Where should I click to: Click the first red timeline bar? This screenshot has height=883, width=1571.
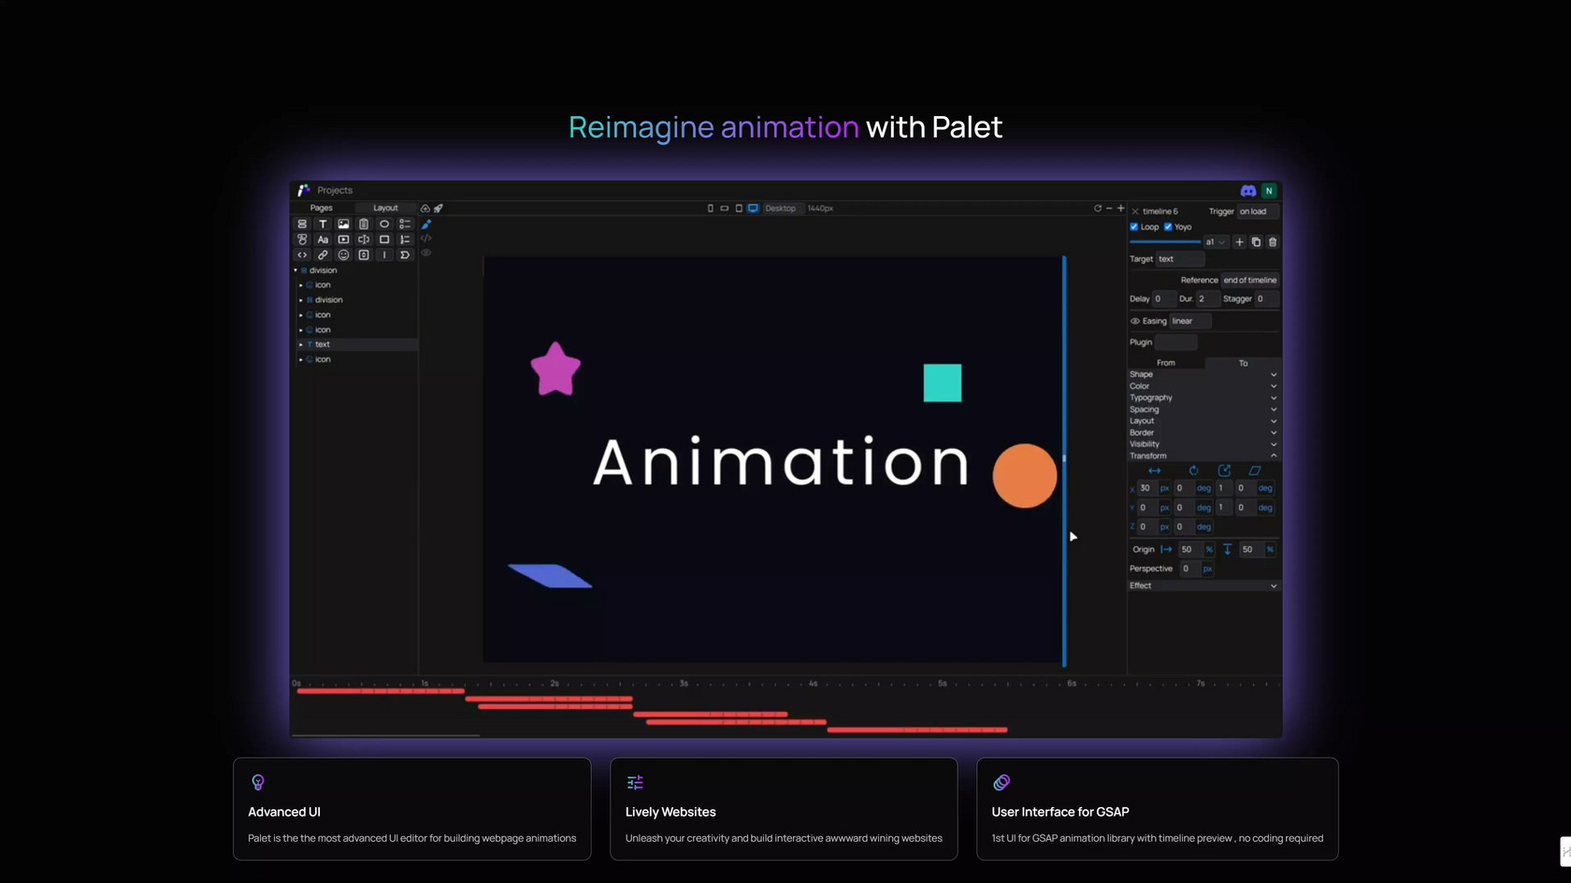(381, 691)
